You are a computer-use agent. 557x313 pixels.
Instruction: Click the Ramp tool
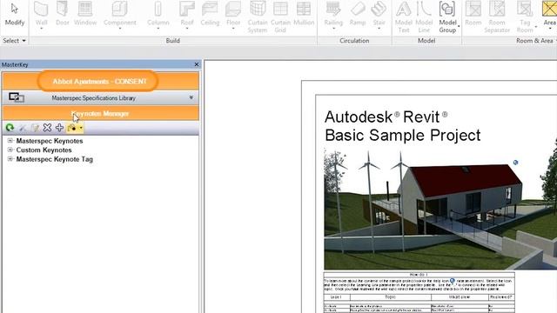pyautogui.click(x=358, y=14)
